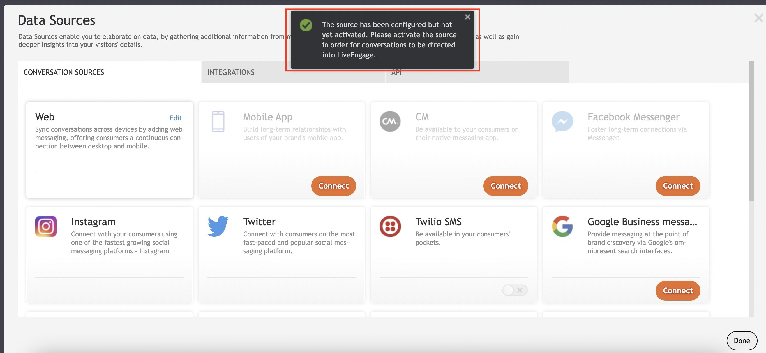
Task: Click the Instagram logo icon
Action: click(46, 226)
